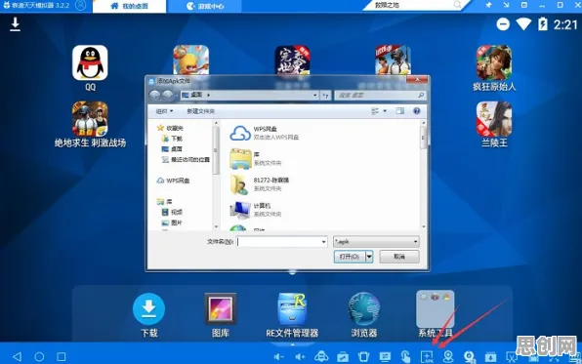
Task: Switch to the 我的桌面 tab
Action: coord(129,6)
